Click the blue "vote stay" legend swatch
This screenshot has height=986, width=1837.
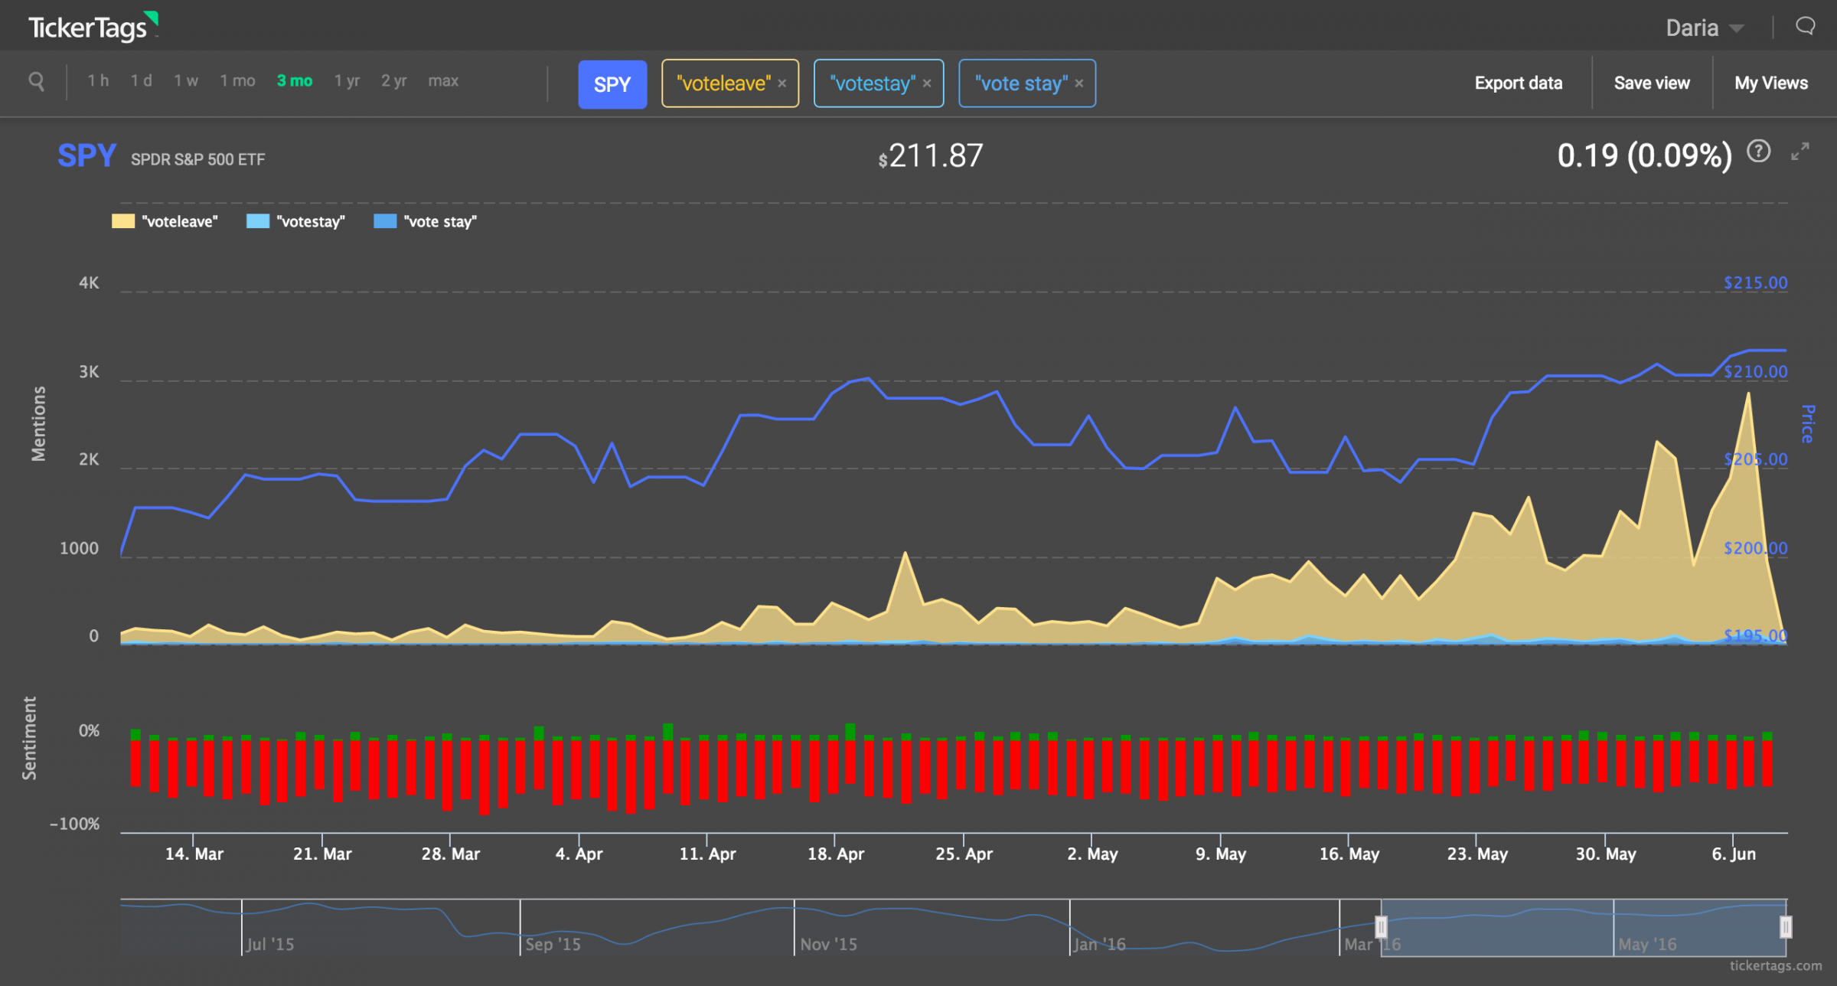385,221
